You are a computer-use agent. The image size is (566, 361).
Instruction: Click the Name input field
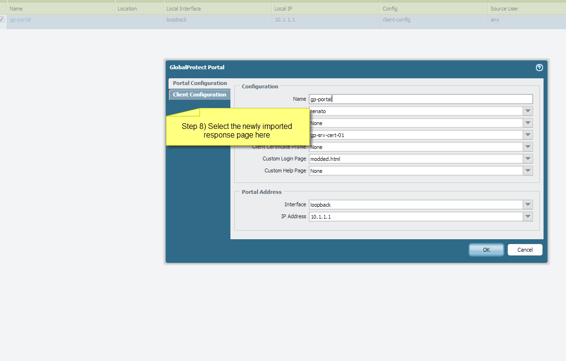click(x=421, y=99)
